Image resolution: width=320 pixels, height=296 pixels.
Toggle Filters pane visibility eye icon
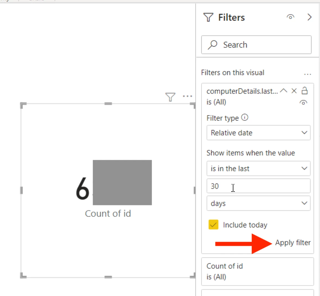[x=290, y=17]
